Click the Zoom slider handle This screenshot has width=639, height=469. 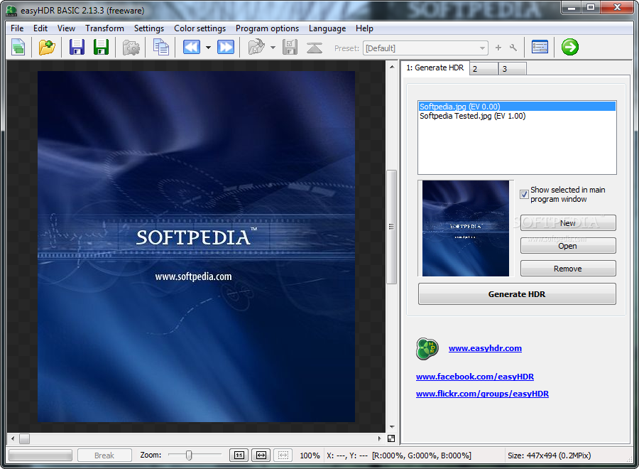tap(189, 455)
